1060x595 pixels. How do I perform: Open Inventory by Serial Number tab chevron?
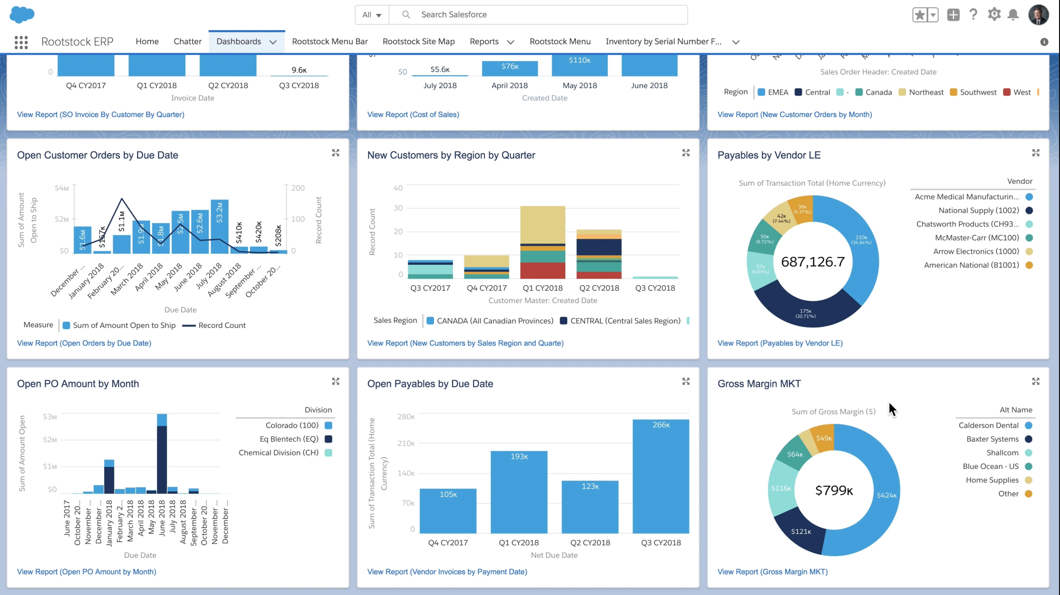(x=736, y=42)
